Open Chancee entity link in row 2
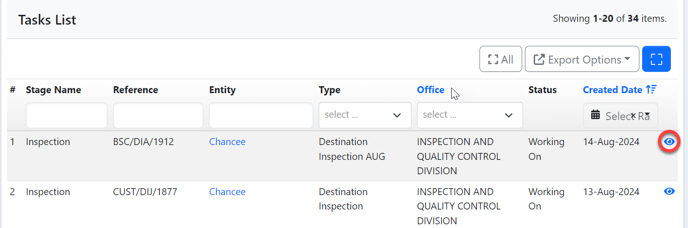 [x=227, y=192]
